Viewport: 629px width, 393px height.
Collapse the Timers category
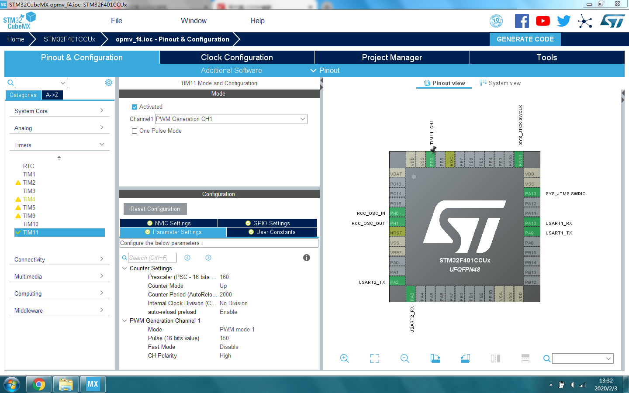59,145
